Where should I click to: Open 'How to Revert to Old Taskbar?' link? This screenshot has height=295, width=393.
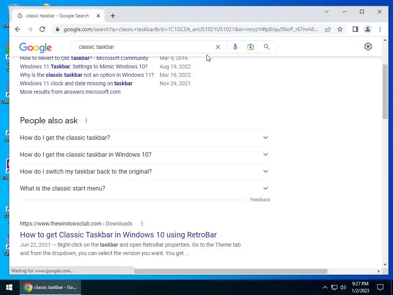pos(84,58)
